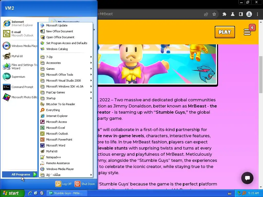This screenshot has height=197, width=263.
Task: Expand the Games folder
Action: point(66,69)
